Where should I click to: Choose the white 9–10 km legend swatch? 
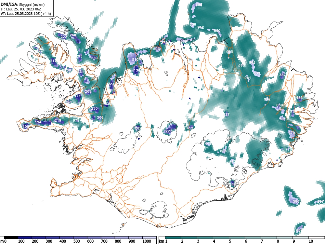click(x=301, y=237)
